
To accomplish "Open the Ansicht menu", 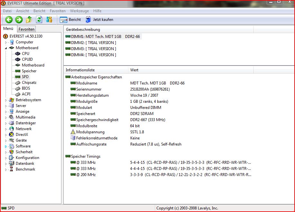I will pos(23,11).
